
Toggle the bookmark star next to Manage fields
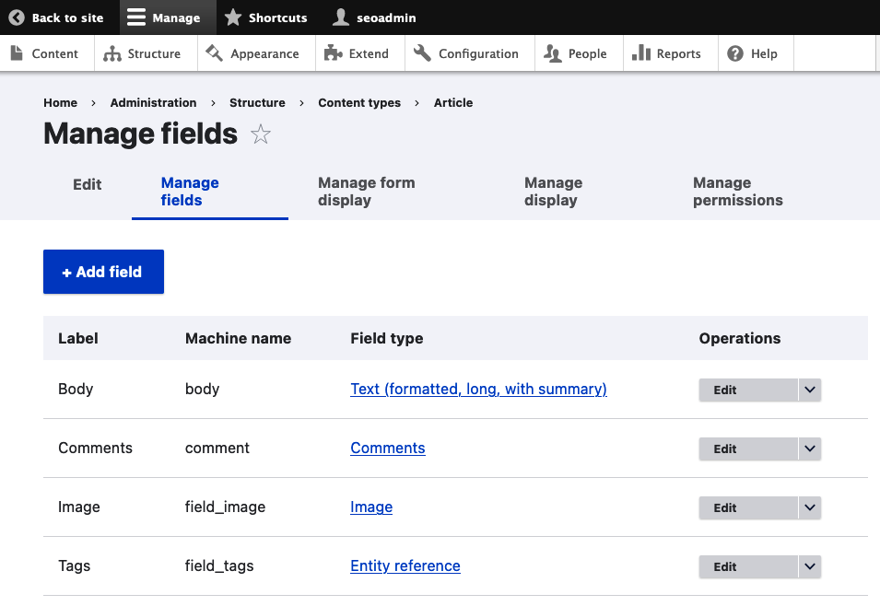tap(261, 134)
